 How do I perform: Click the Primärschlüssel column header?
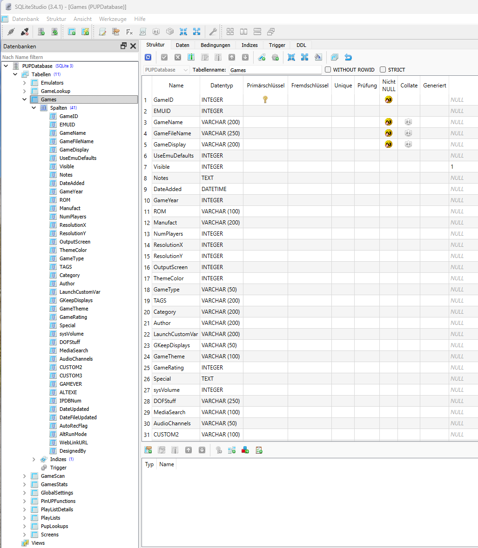266,85
